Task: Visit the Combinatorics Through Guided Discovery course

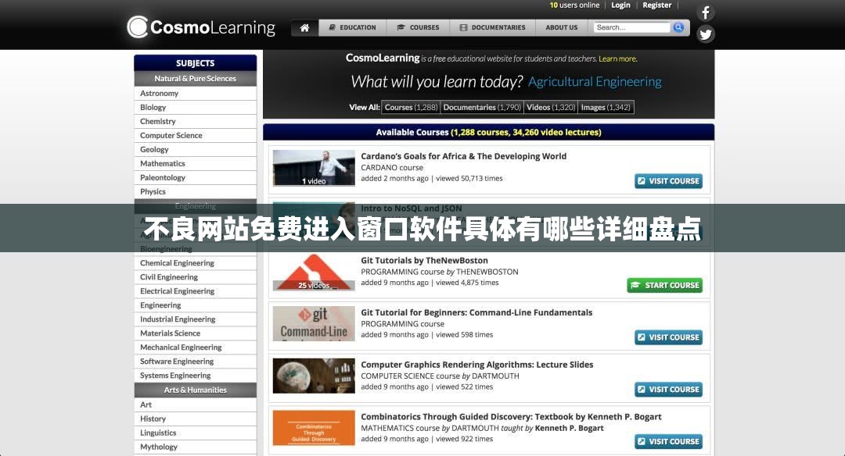Action: pyautogui.click(x=669, y=442)
